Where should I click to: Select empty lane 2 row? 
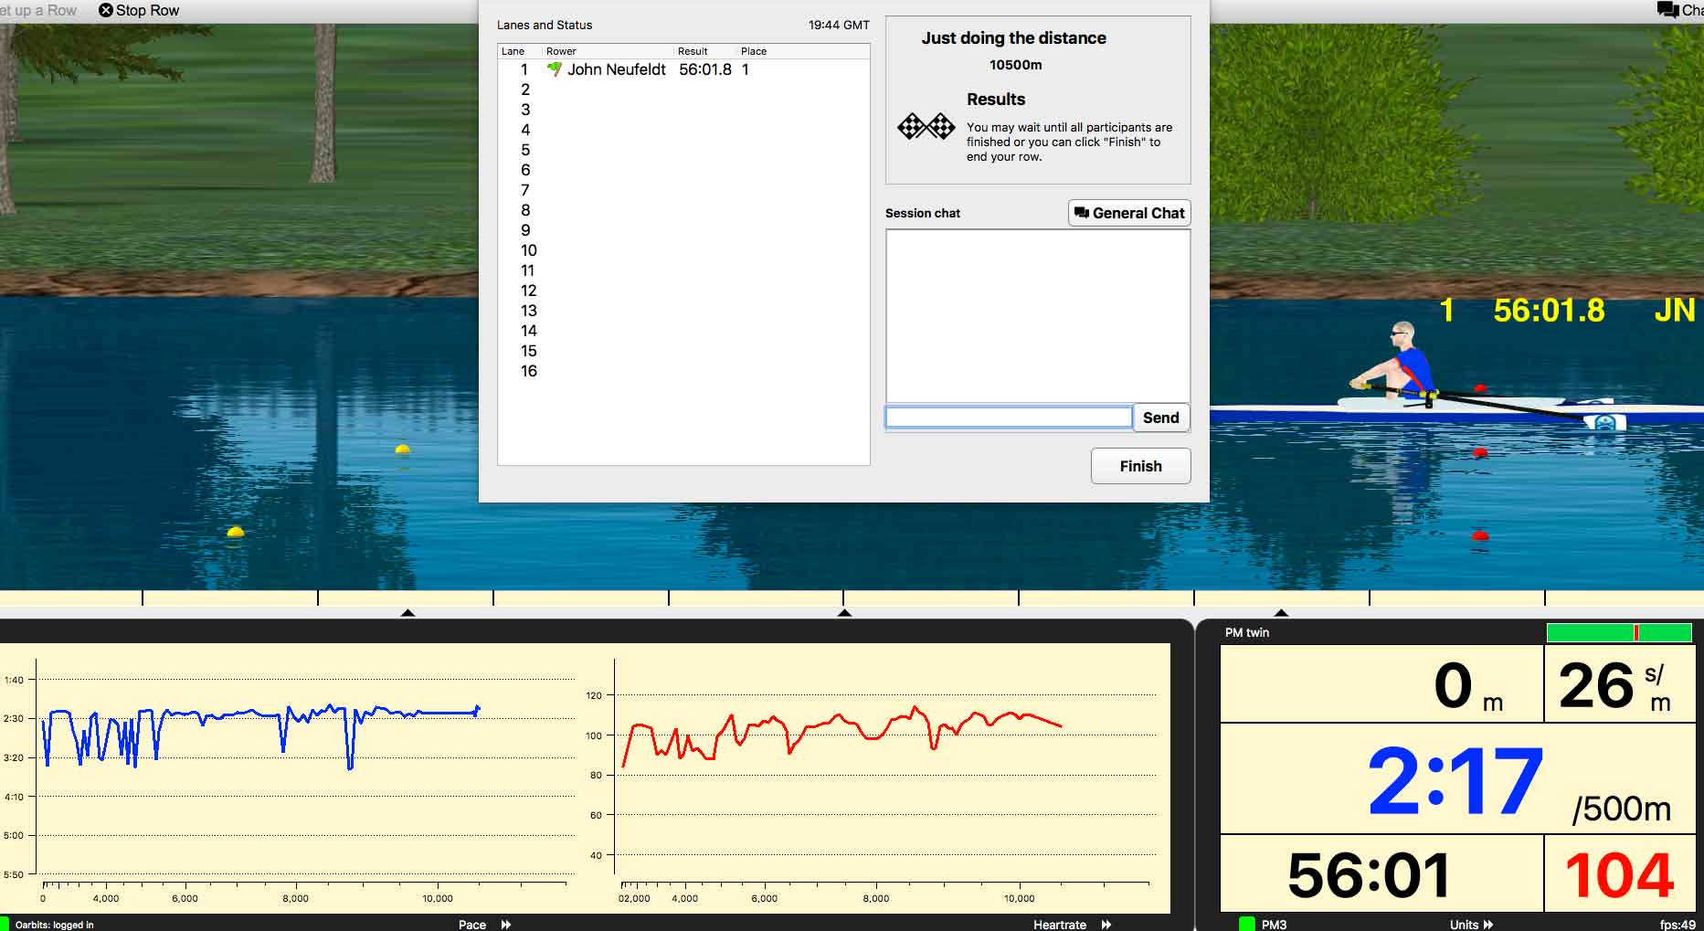(683, 90)
